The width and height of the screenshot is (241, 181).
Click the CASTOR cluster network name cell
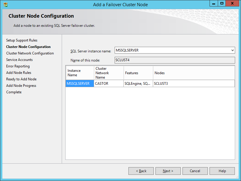(109, 83)
